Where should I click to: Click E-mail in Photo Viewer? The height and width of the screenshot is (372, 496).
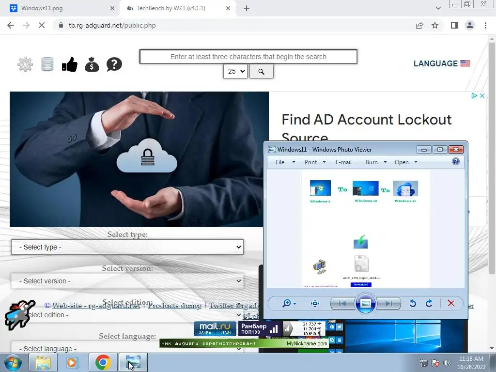click(343, 162)
